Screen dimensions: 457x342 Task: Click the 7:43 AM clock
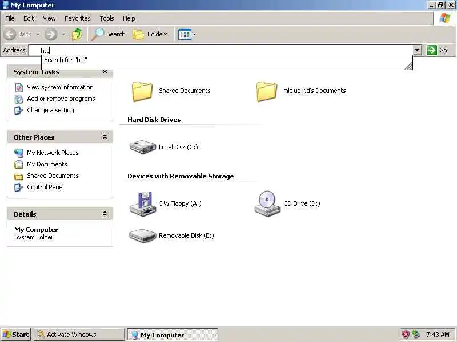coord(438,335)
